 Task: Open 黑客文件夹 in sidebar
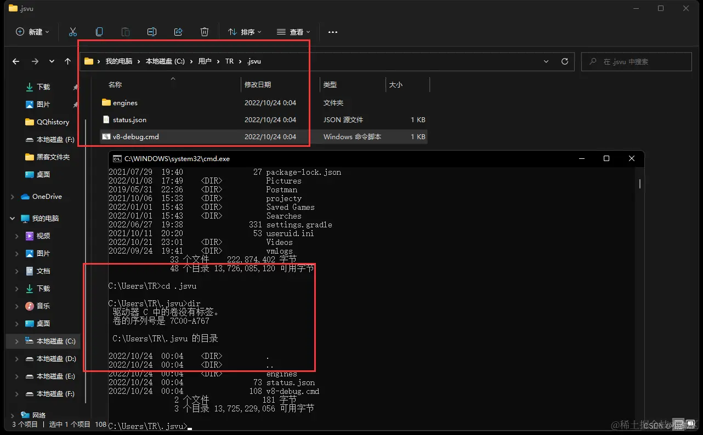(x=47, y=157)
